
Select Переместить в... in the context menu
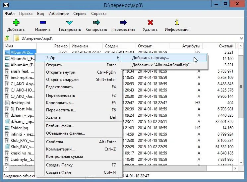79,110
